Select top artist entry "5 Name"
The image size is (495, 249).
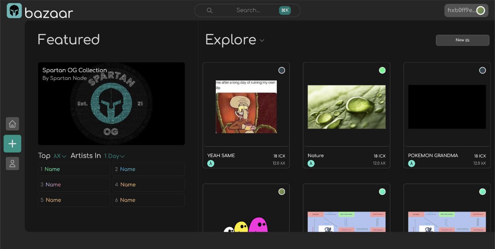click(x=74, y=200)
